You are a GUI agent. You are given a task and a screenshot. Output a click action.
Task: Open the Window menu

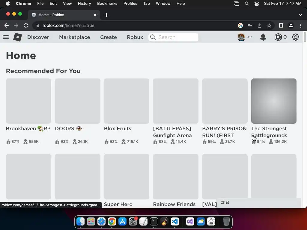click(163, 4)
